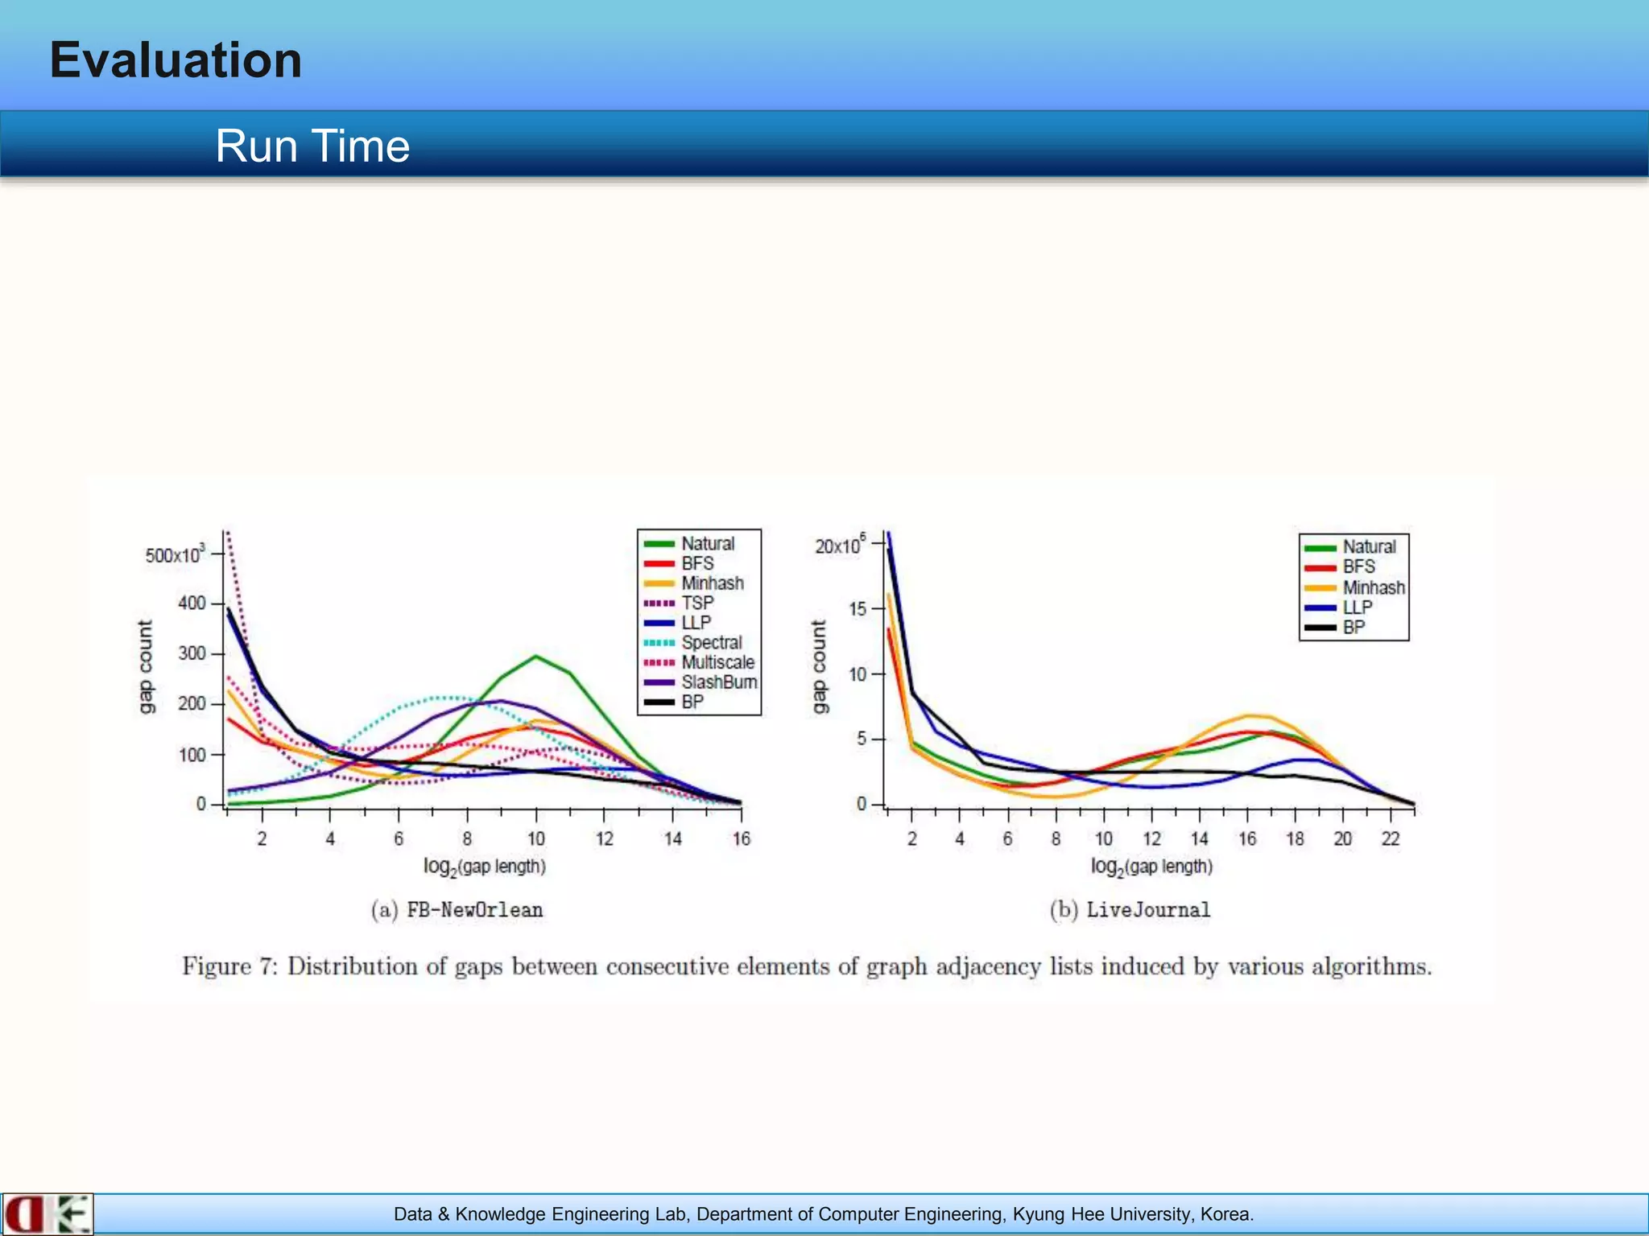Click the orange Minhash curve peak in right chart

click(x=1250, y=715)
